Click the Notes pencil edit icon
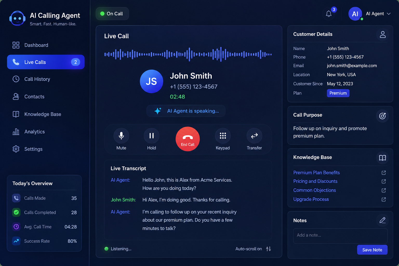 point(383,220)
